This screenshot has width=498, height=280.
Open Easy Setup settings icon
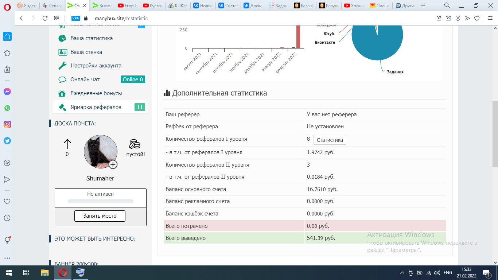(x=490, y=18)
